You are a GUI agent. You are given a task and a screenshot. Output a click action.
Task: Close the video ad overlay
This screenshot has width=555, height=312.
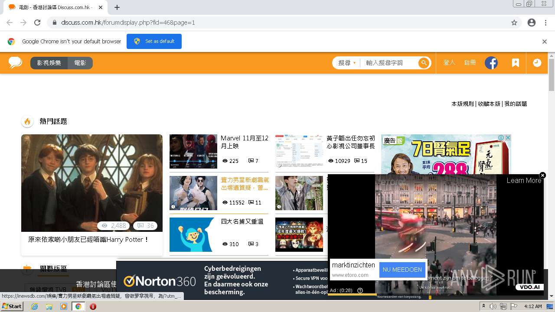(x=542, y=175)
